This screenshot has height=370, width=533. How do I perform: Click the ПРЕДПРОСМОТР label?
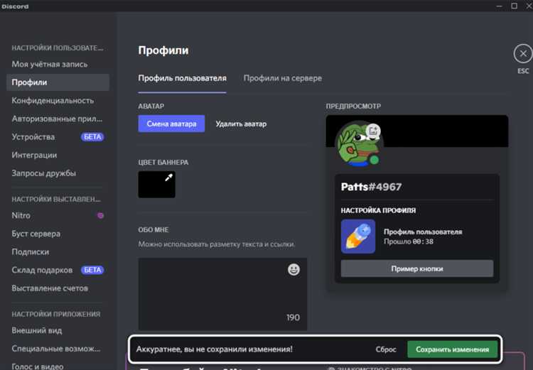353,106
